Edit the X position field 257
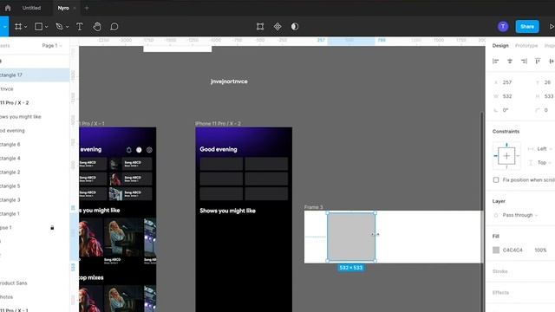Screen dimensions: 555x312 (x=508, y=82)
